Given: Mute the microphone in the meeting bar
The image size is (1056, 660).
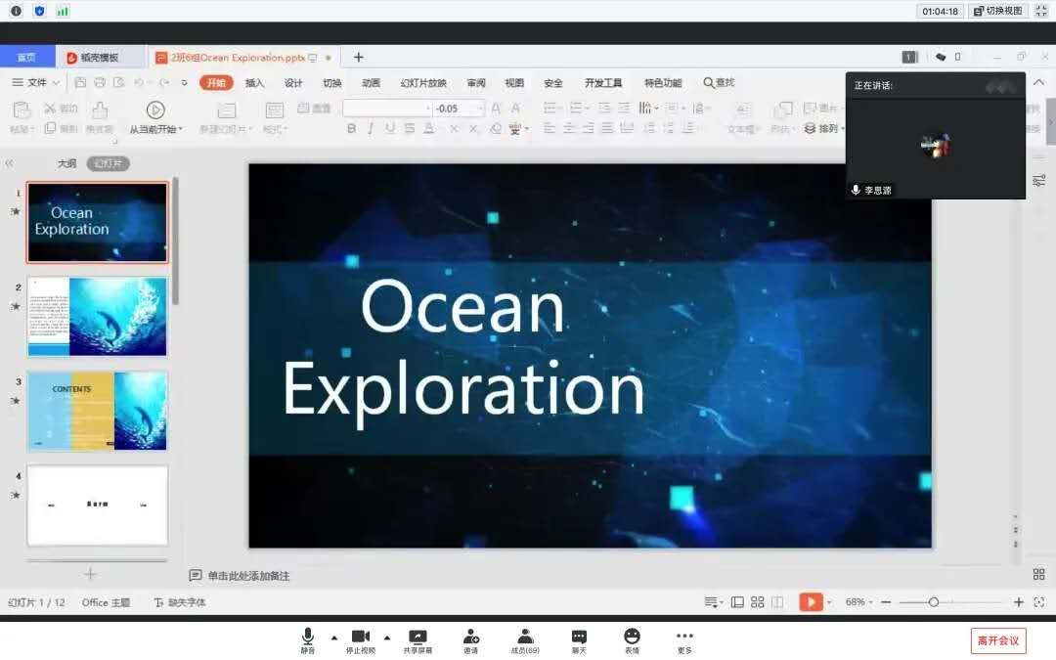Looking at the screenshot, I should [308, 639].
